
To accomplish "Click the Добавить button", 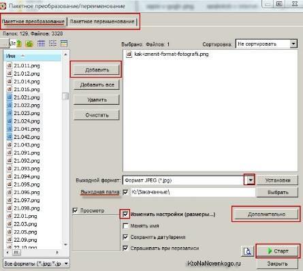I will [x=97, y=70].
